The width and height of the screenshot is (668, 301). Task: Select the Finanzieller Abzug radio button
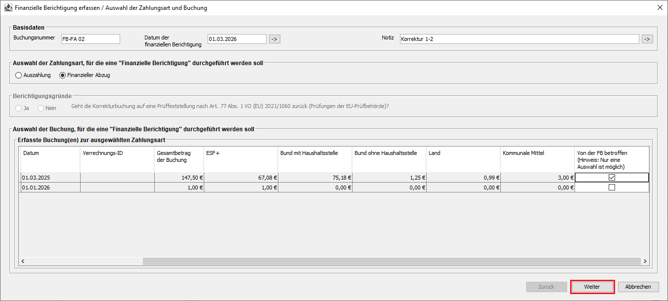(x=62, y=75)
